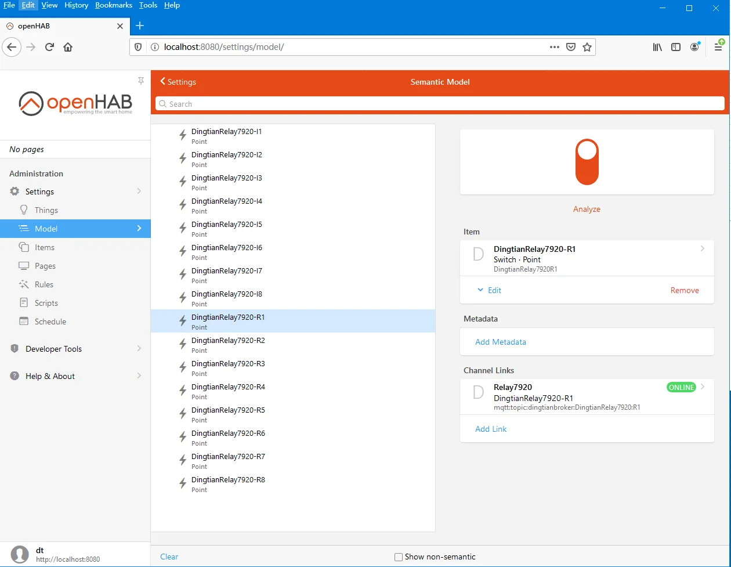Click Remove for the item

(685, 290)
